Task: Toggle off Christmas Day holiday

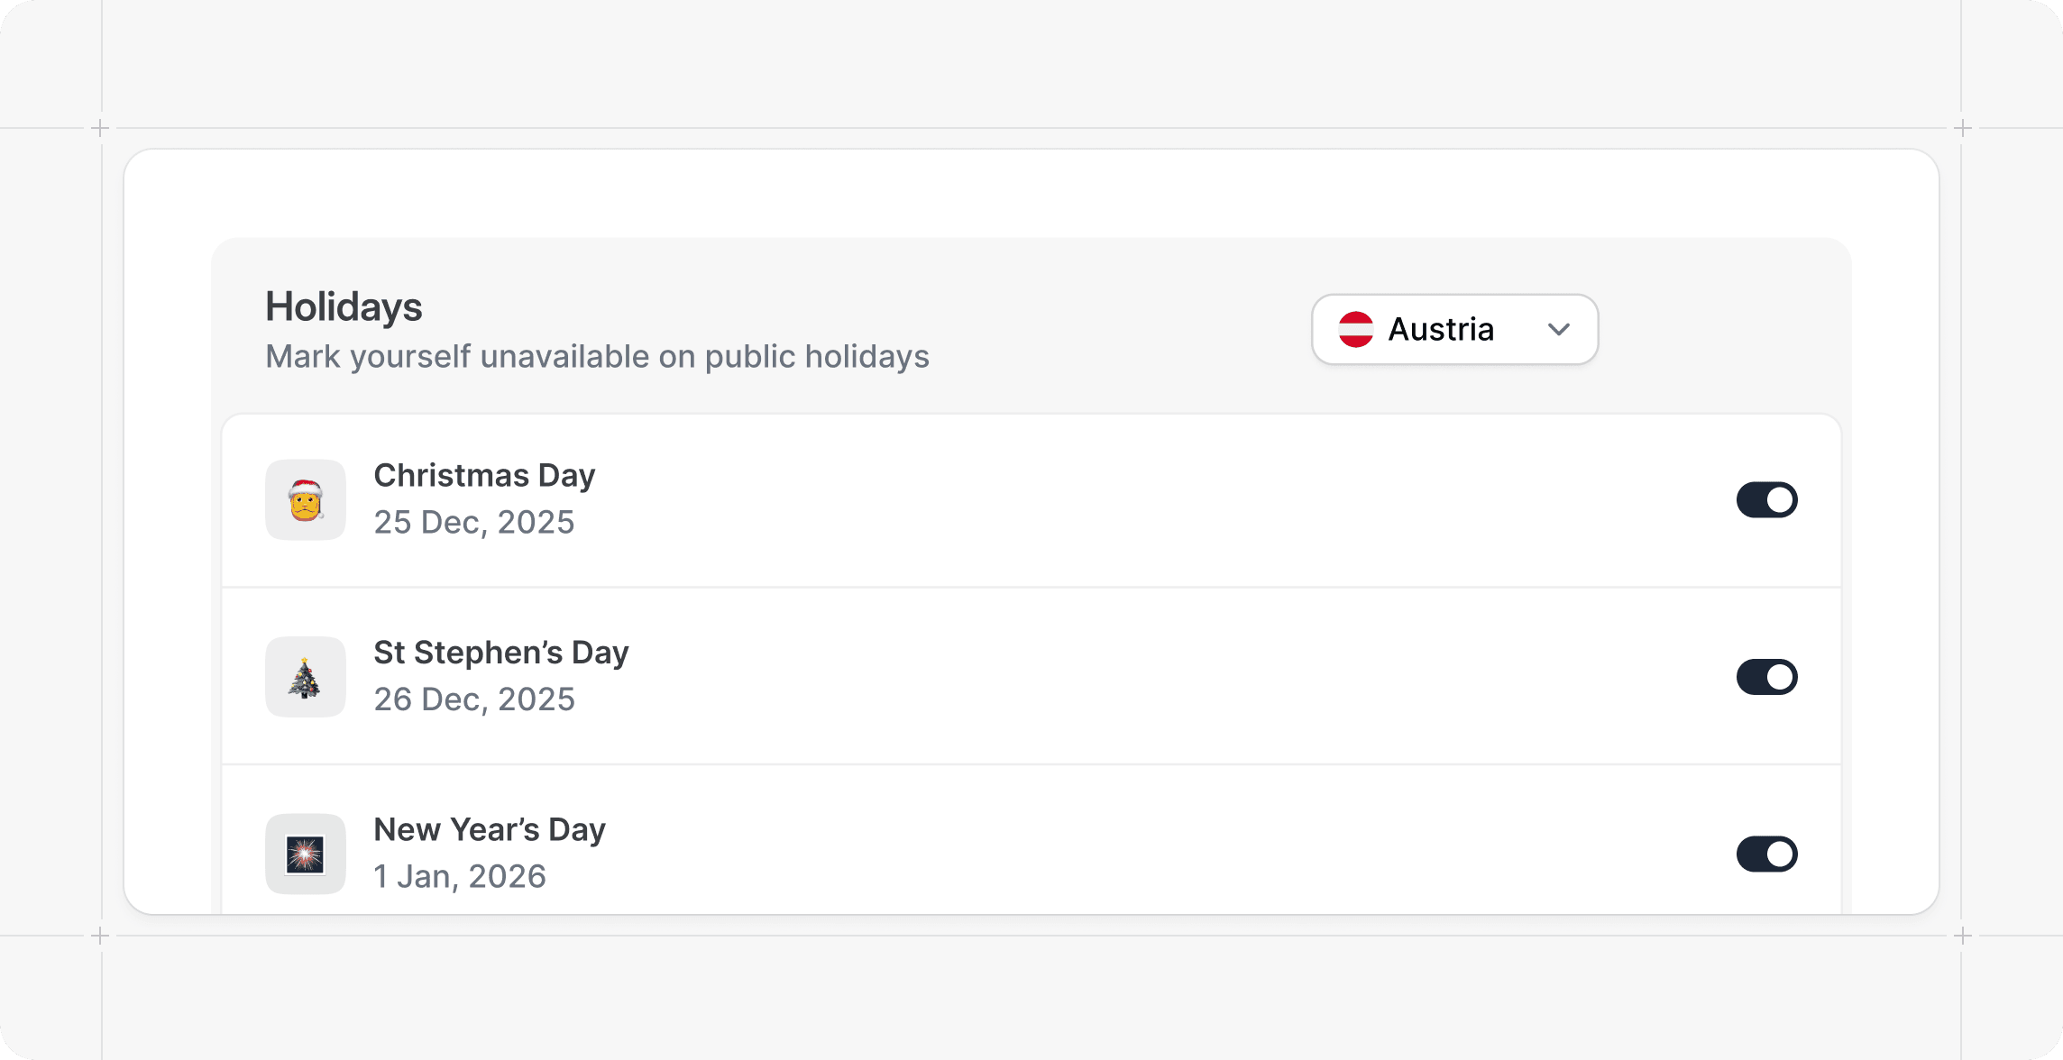Action: 1766,499
